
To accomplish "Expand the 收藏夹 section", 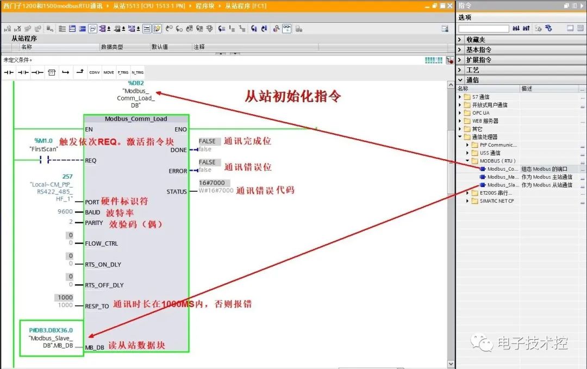I will (460, 39).
